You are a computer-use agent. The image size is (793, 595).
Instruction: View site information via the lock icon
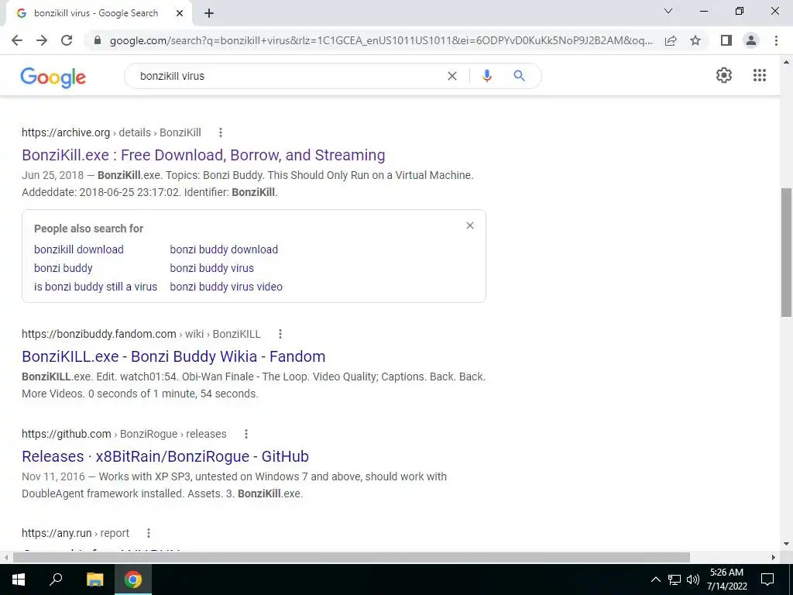98,40
